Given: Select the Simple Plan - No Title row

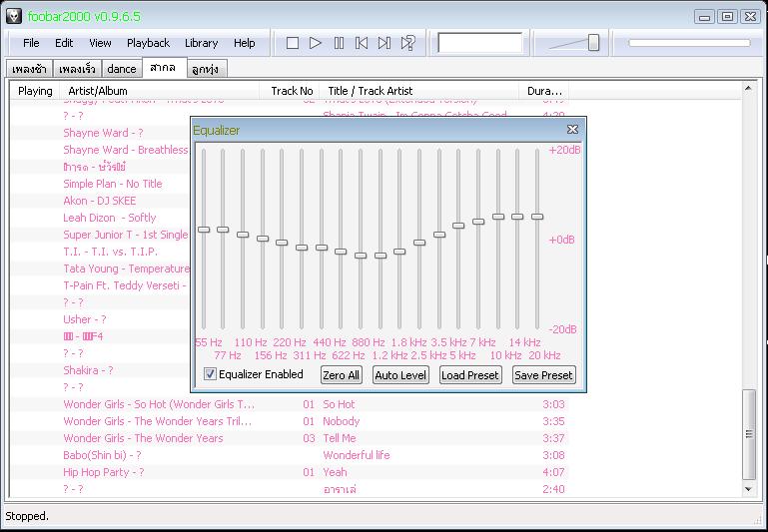Looking at the screenshot, I should click(x=112, y=184).
